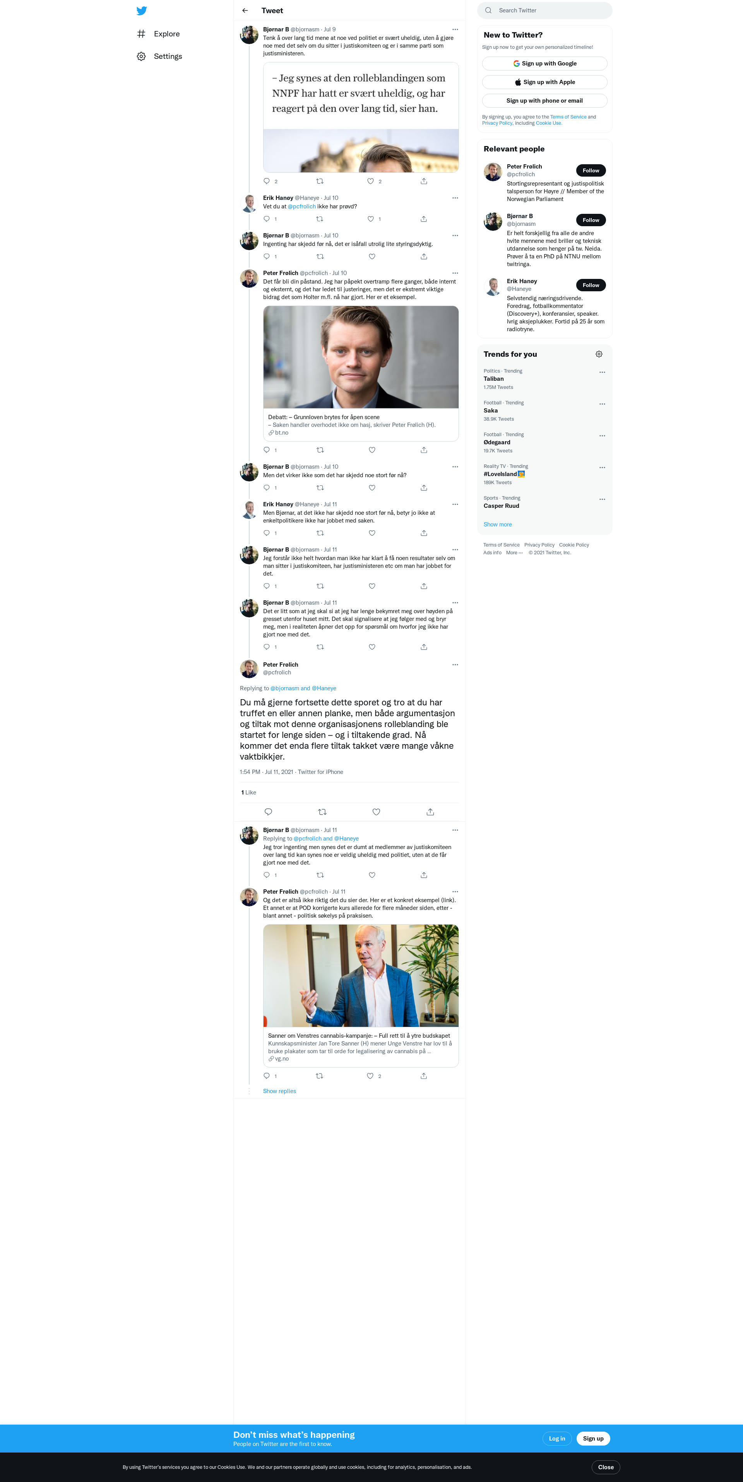743x1482 pixels.
Task: Follow Peter Frølich in Relevant people
Action: (591, 170)
